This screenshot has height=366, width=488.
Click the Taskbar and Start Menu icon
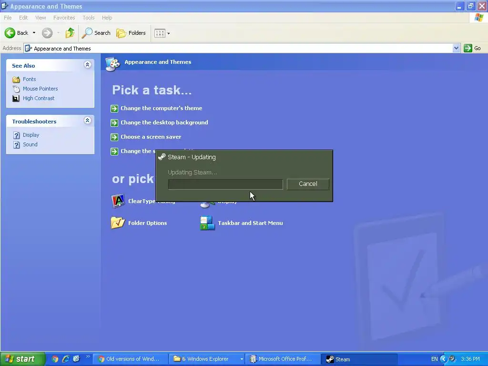click(x=207, y=223)
